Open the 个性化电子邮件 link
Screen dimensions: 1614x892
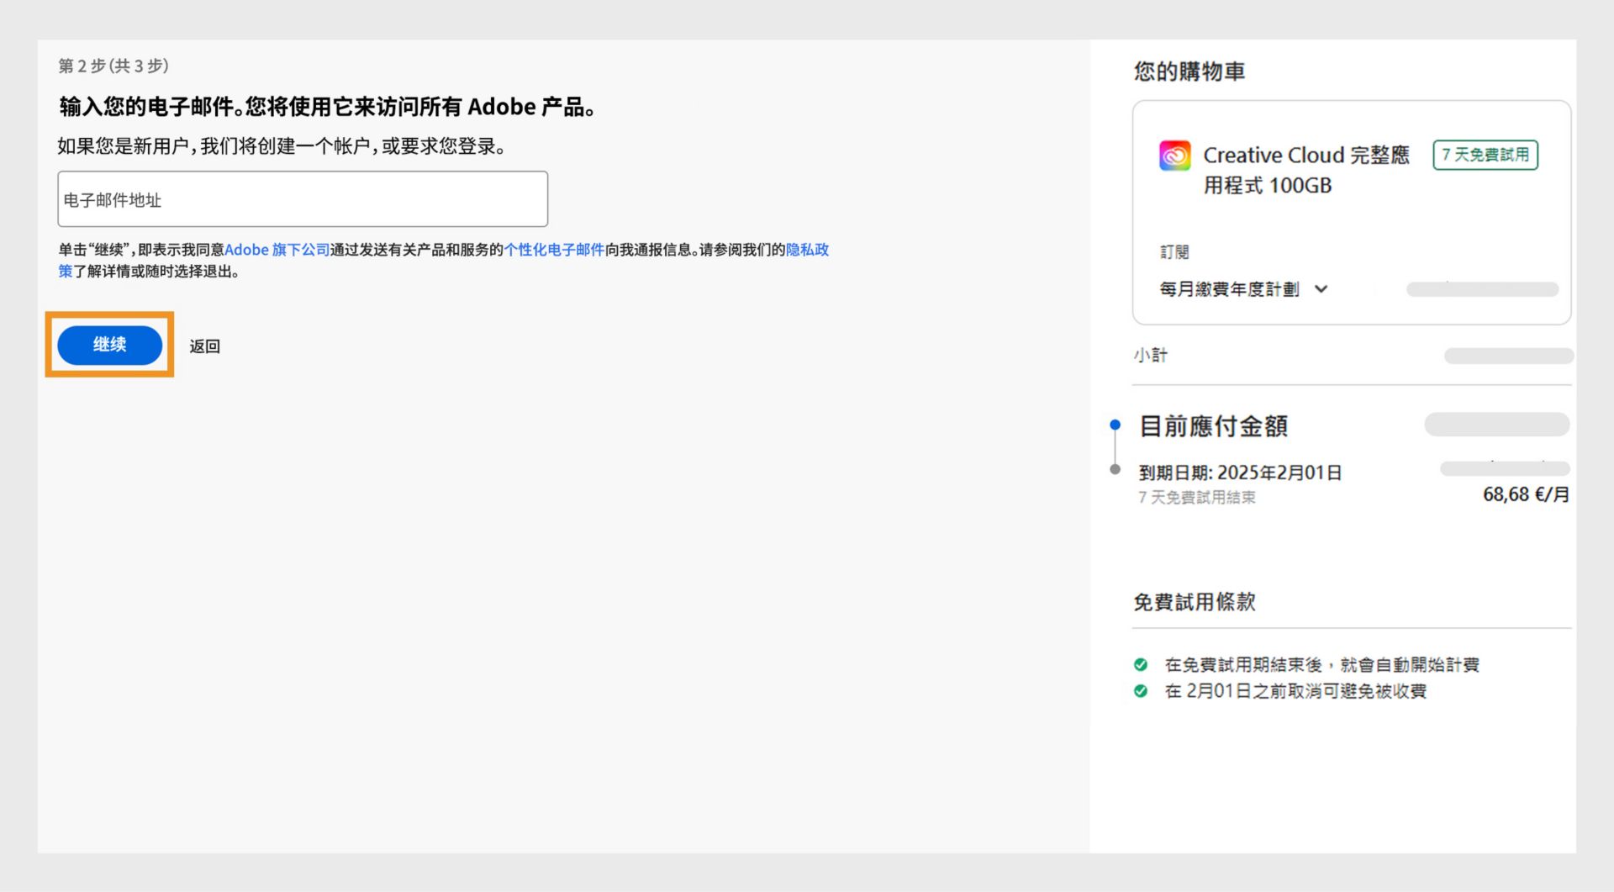554,250
